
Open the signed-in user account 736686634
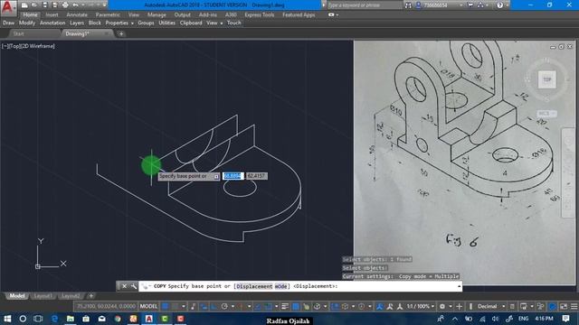click(439, 5)
